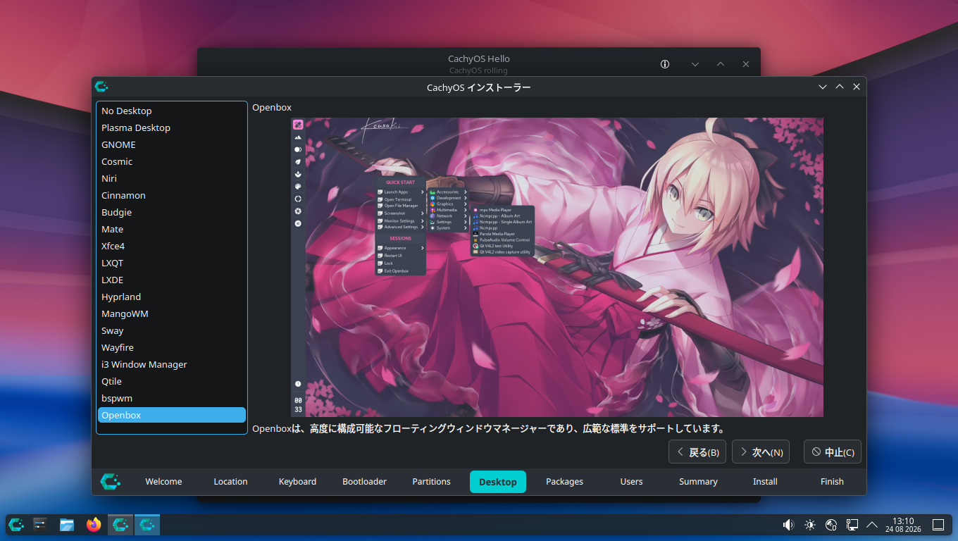Screen dimensions: 958x541
Task: Choose "Cinnamon" in the desktop list
Action: [x=172, y=195]
